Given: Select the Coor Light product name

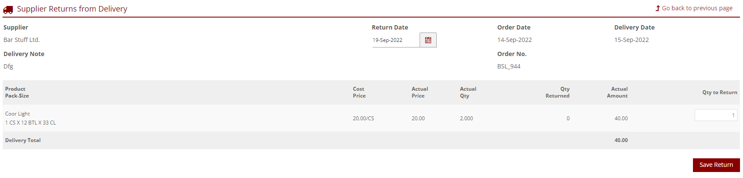Looking at the screenshot, I should [x=18, y=114].
